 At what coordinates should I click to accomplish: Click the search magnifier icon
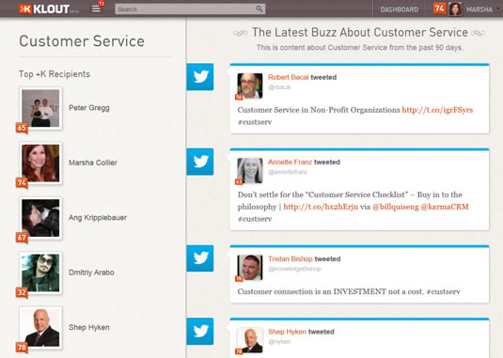pos(259,9)
